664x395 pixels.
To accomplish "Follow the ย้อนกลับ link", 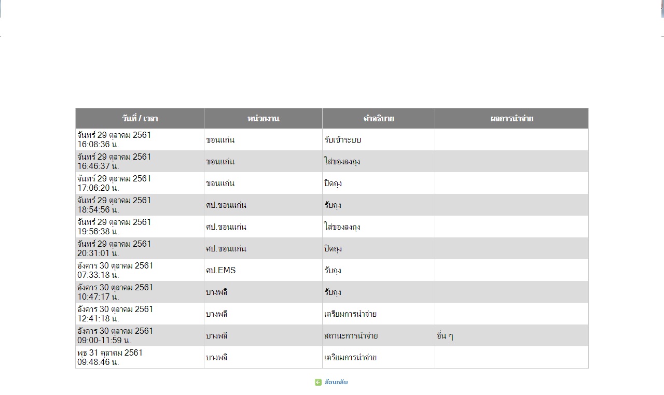I will pyautogui.click(x=336, y=382).
